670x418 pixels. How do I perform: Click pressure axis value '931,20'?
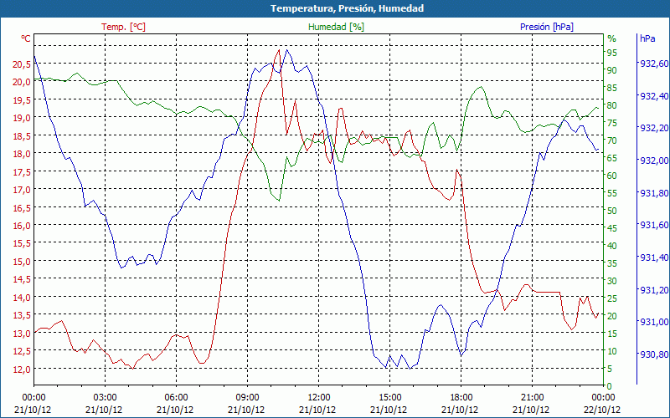653,290
